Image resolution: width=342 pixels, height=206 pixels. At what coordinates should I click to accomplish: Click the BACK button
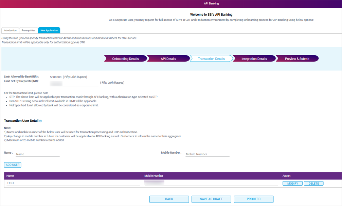(169, 199)
